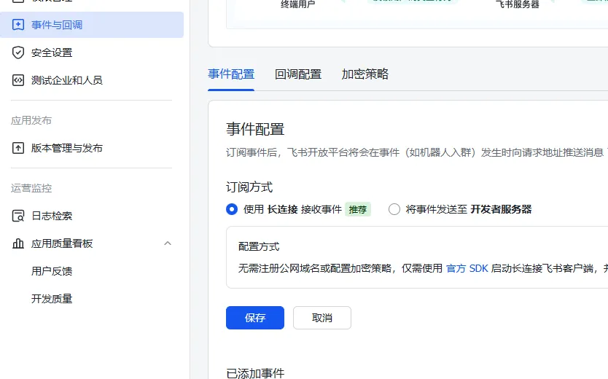Image resolution: width=608 pixels, height=379 pixels.
Task: Click the 应用发布 section label
Action: (x=31, y=120)
